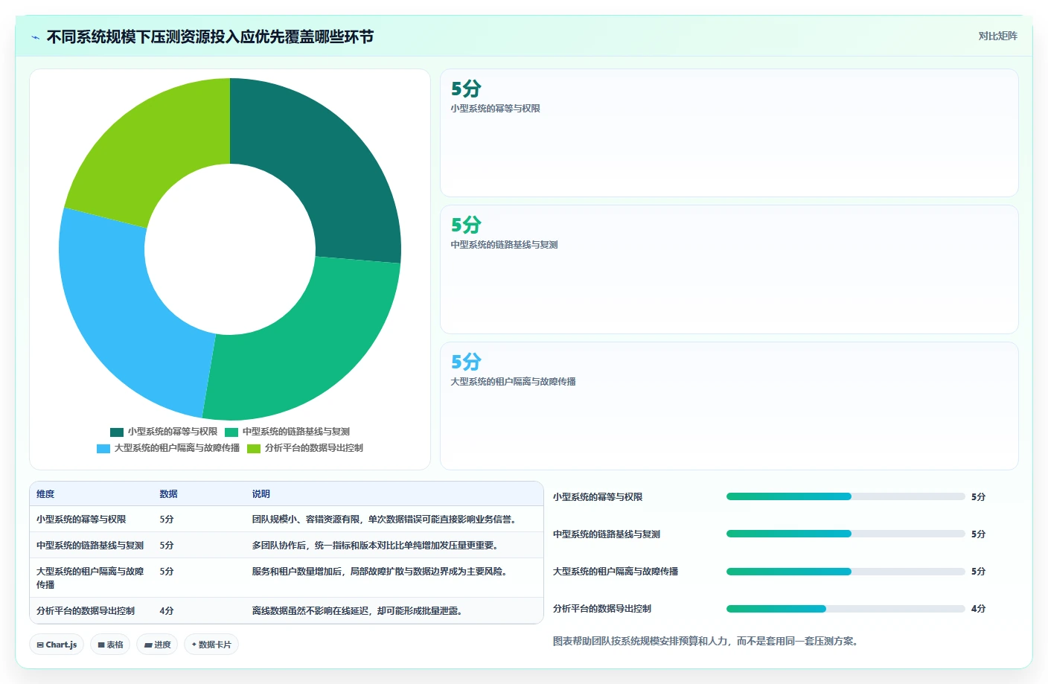This screenshot has width=1048, height=684.
Task: Click the lightning icon beside the dashboard title
Action: pyautogui.click(x=35, y=37)
